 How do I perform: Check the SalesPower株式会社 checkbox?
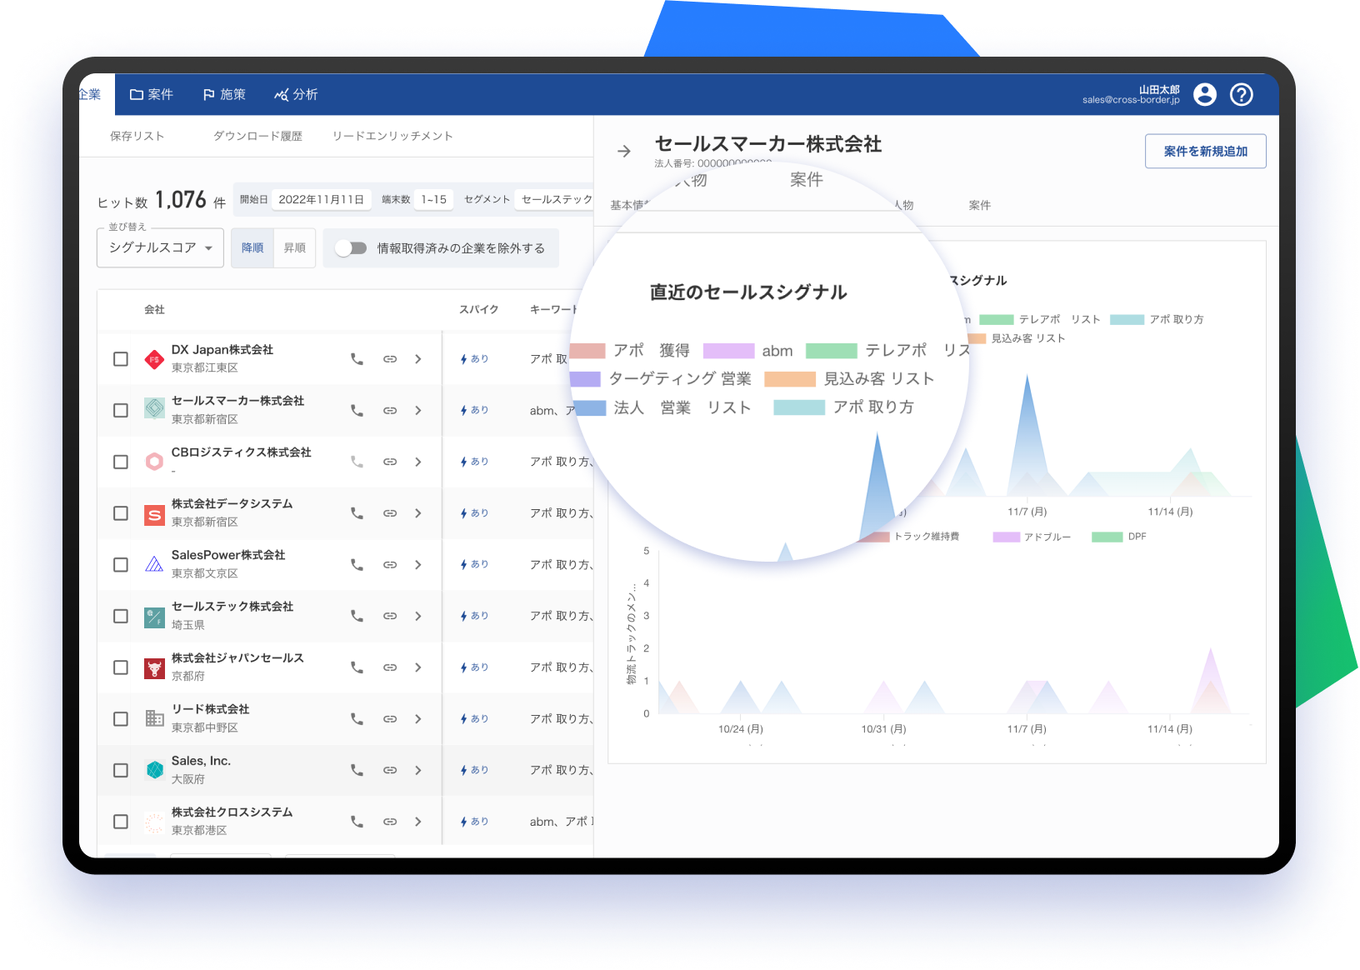click(x=121, y=565)
